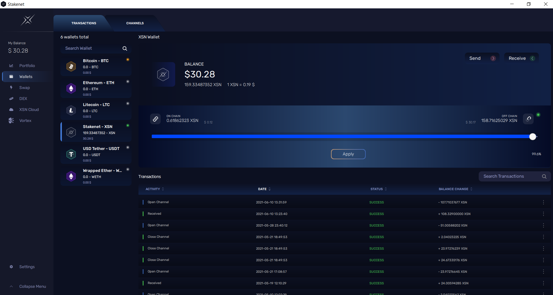
Task: Sort transactions by Balance Change
Action: [456, 189]
